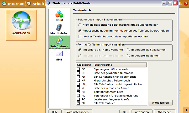Confirm with the OK button

click(x=125, y=112)
